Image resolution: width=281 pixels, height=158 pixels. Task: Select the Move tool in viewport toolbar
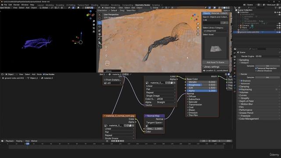click(100, 23)
